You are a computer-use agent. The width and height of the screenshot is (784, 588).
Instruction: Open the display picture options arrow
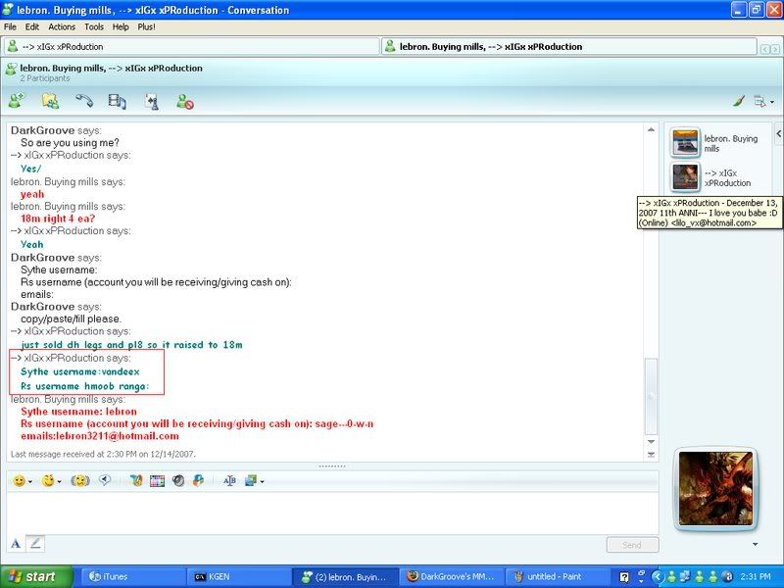pyautogui.click(x=755, y=544)
